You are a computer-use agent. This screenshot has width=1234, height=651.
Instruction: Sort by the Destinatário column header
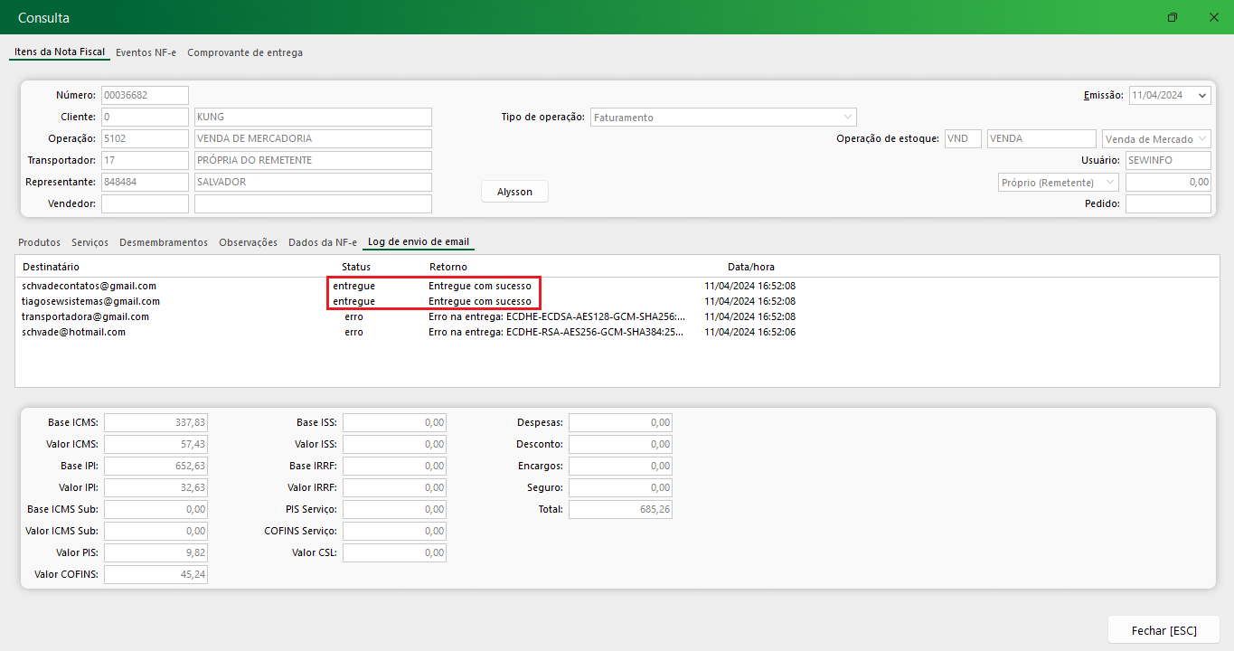coord(51,267)
